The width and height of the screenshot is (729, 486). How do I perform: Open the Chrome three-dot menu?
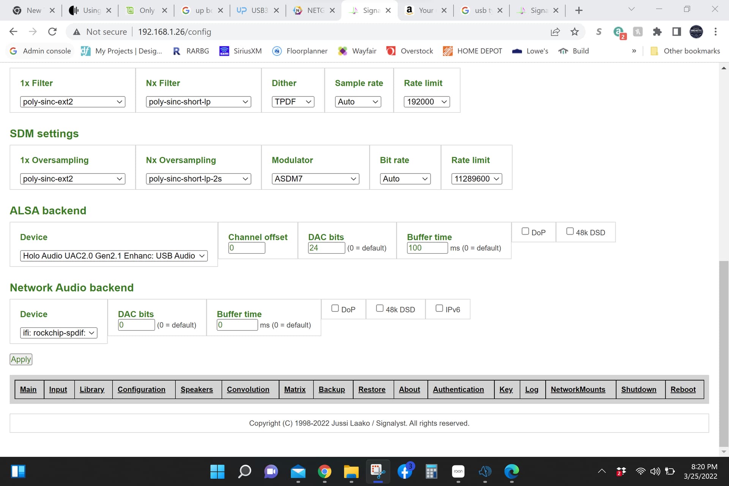click(715, 32)
